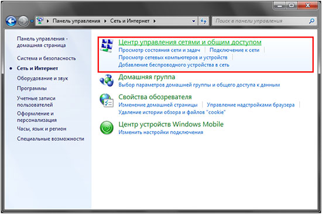Go back with the blue arrow button
The height and width of the screenshot is (214, 322).
click(x=11, y=21)
